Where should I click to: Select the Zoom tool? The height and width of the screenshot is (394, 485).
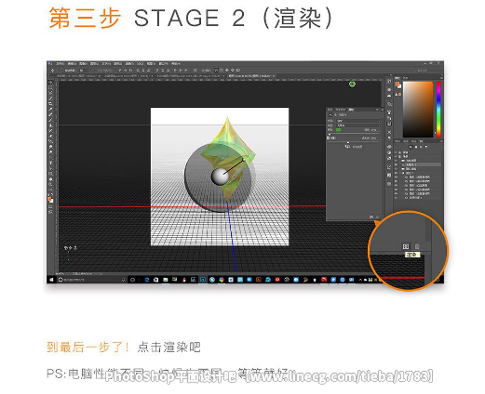pos(51,184)
